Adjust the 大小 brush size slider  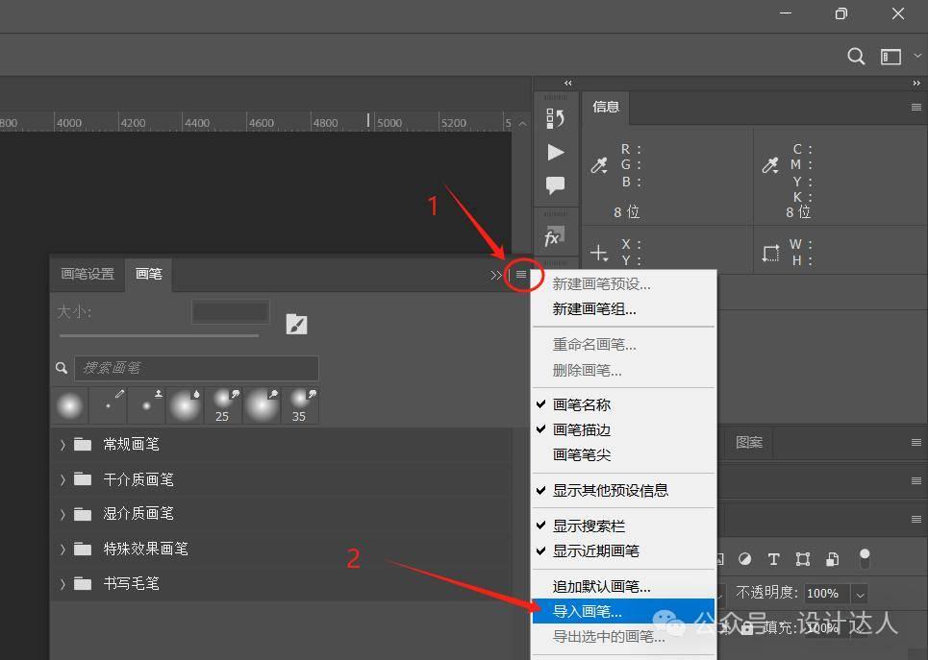coord(159,335)
